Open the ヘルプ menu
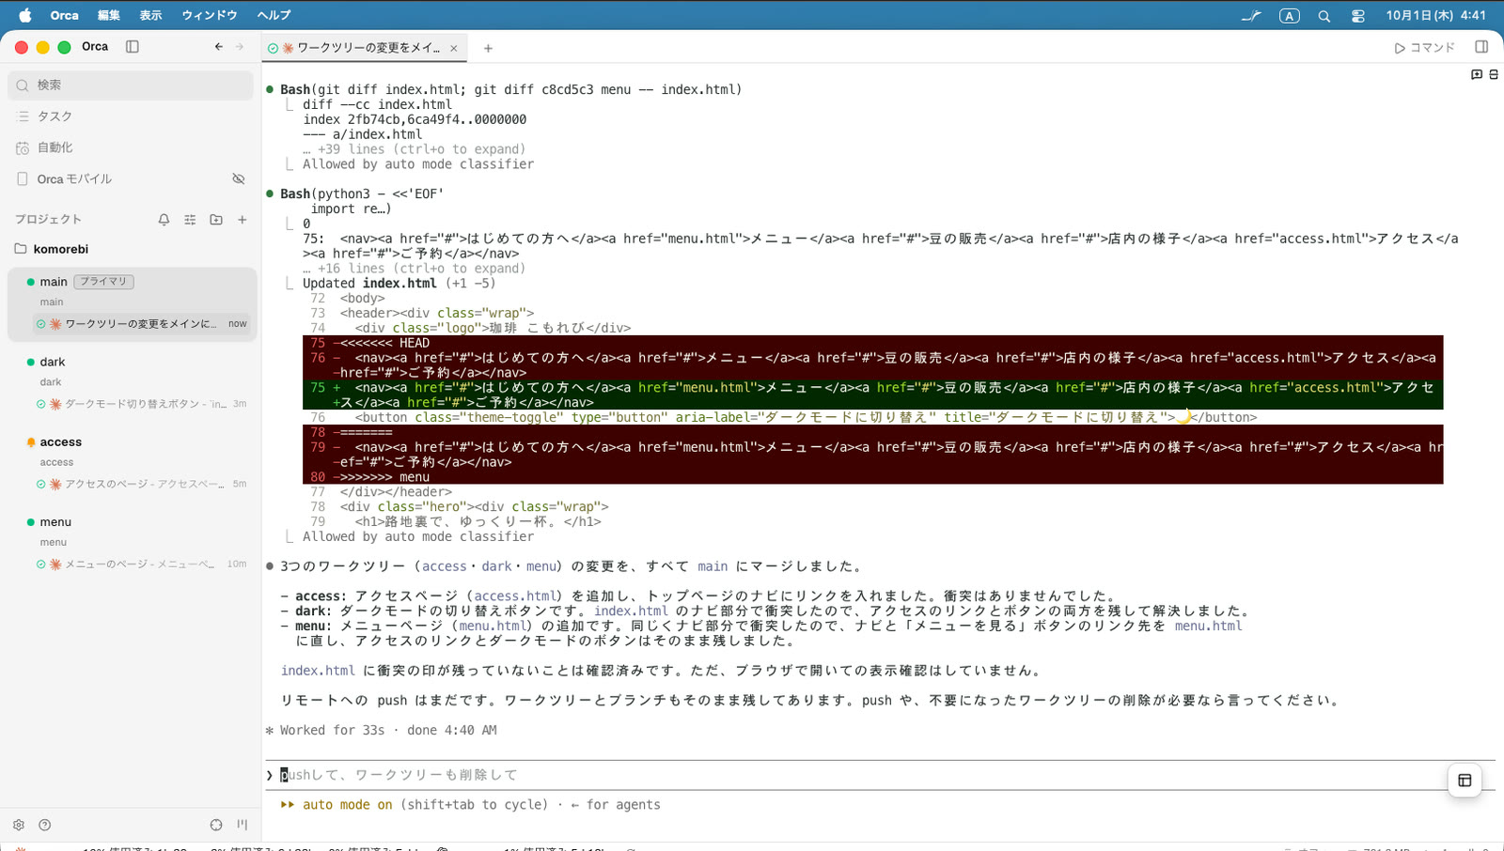Screen dimensions: 1504x851 tap(274, 16)
